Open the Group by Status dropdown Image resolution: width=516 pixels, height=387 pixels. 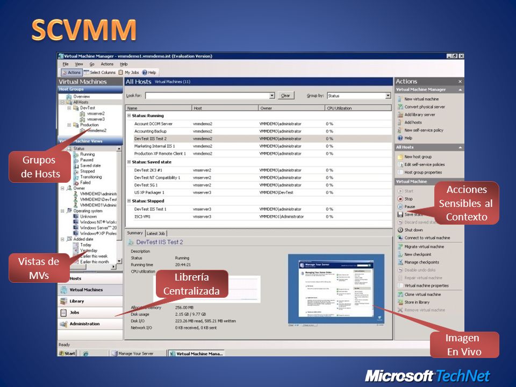point(388,96)
